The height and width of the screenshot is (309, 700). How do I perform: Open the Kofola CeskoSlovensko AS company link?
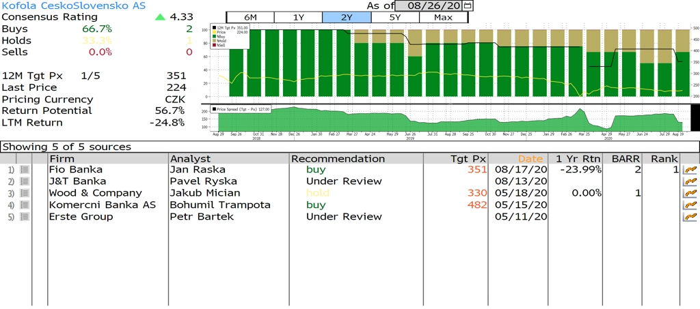point(73,5)
